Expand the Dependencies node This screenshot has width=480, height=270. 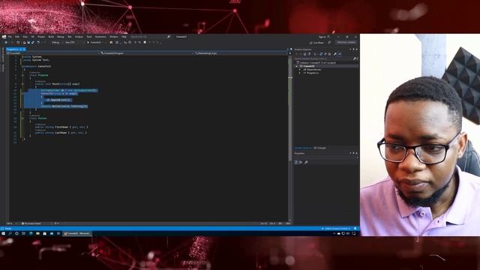[300, 70]
